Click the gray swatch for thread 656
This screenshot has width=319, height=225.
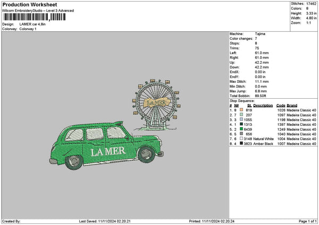pyautogui.click(x=241, y=134)
